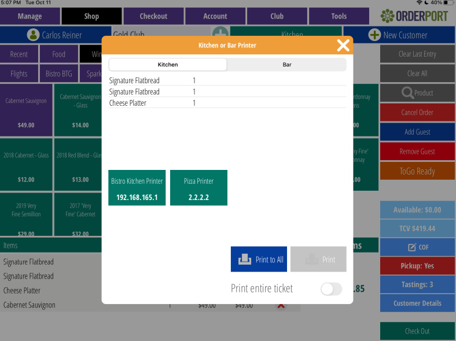Screen dimensions: 456x341
Task: Select Cheese Platter in the Items list
Action: [22, 291]
